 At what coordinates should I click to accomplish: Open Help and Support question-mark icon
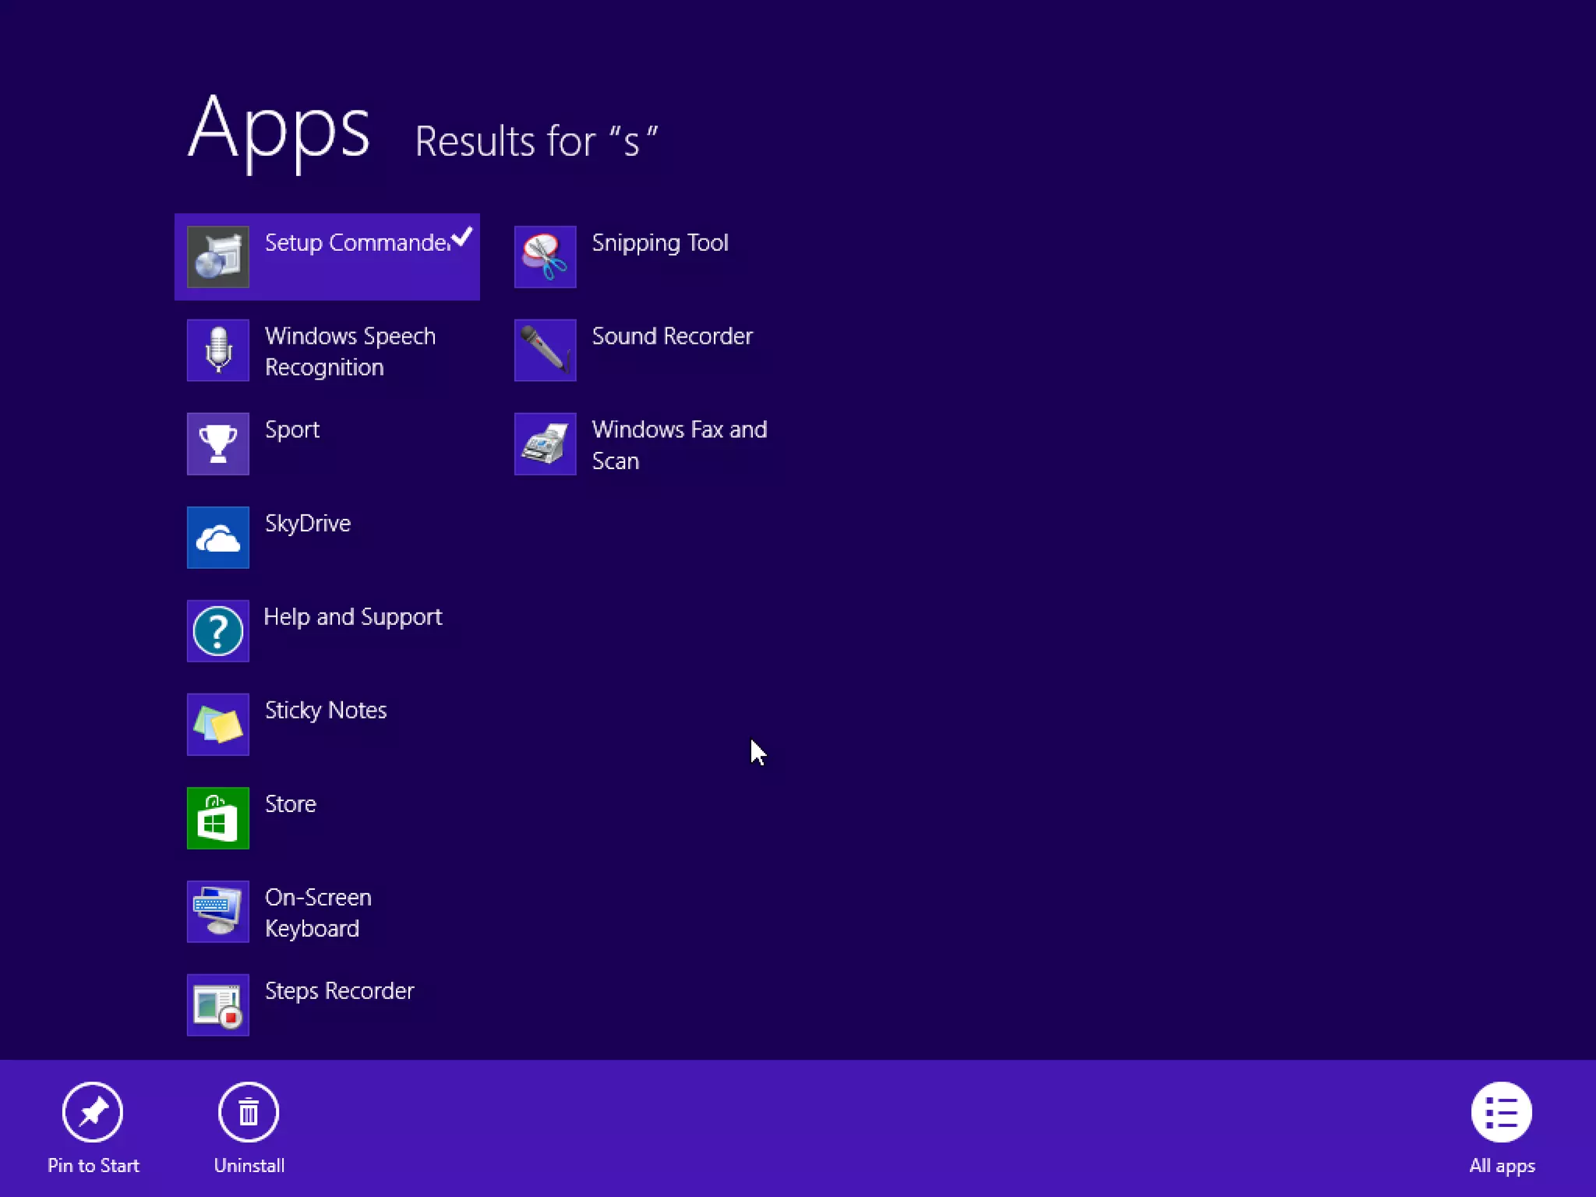coord(218,631)
